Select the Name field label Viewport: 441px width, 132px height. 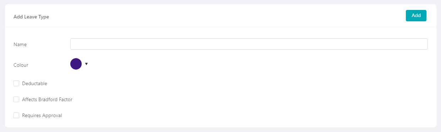(20, 44)
